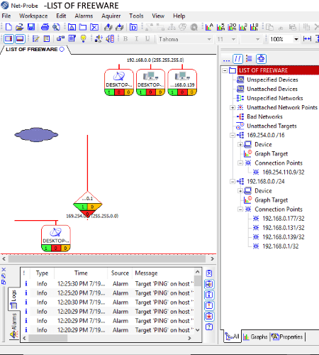319x355 pixels.
Task: Click the New document icon
Action: tap(9, 27)
